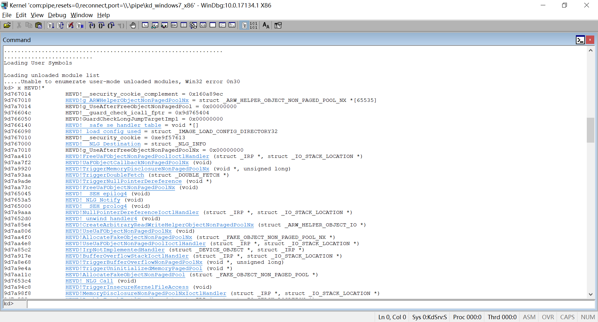The width and height of the screenshot is (598, 322).
Task: Open the Disassembly window icon
Action: coord(203,26)
